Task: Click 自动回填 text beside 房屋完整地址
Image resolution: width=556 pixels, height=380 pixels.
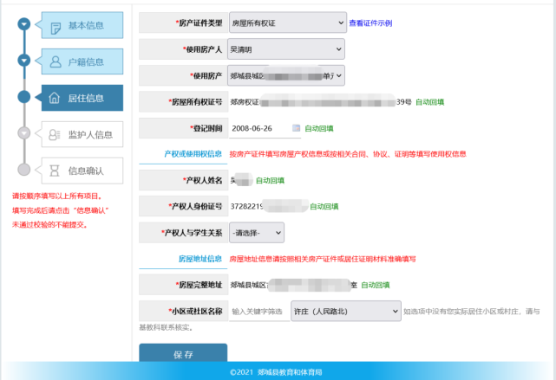Action: (x=376, y=285)
